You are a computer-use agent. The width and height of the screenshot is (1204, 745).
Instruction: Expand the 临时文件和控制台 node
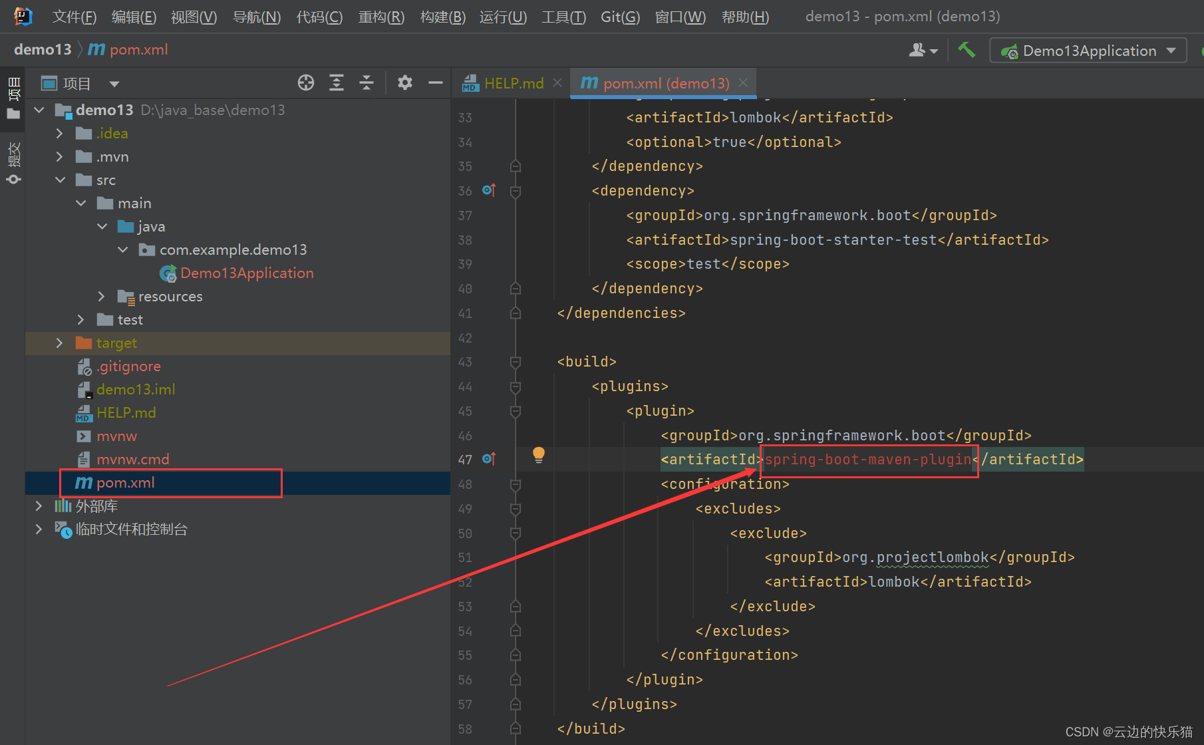pyautogui.click(x=39, y=529)
